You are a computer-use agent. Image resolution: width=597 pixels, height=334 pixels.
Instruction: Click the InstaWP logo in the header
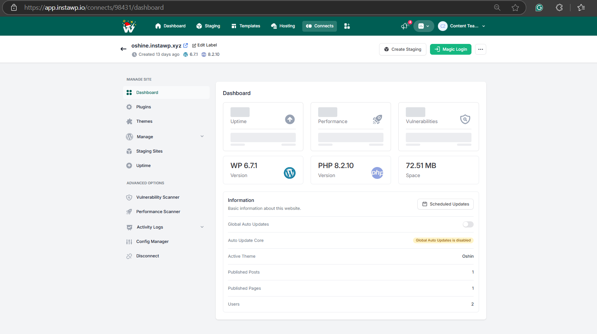click(129, 26)
